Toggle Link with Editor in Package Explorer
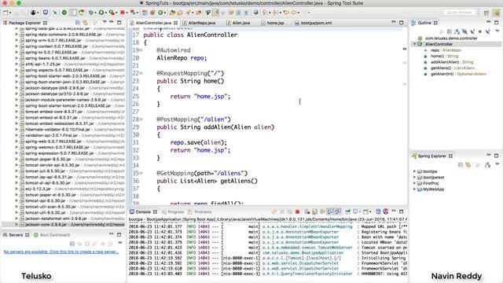Viewport: 503px width, 283px height. pyautogui.click(x=86, y=23)
